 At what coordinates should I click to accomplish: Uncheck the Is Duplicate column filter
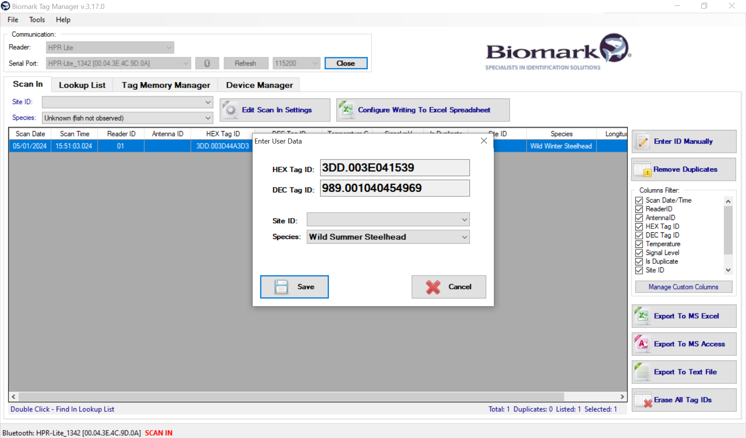639,261
